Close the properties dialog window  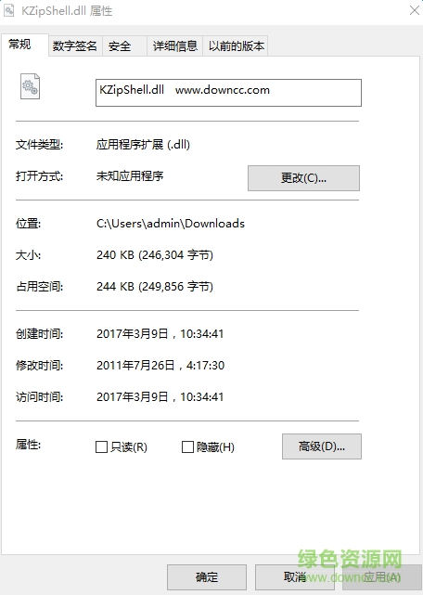pyautogui.click(x=415, y=10)
